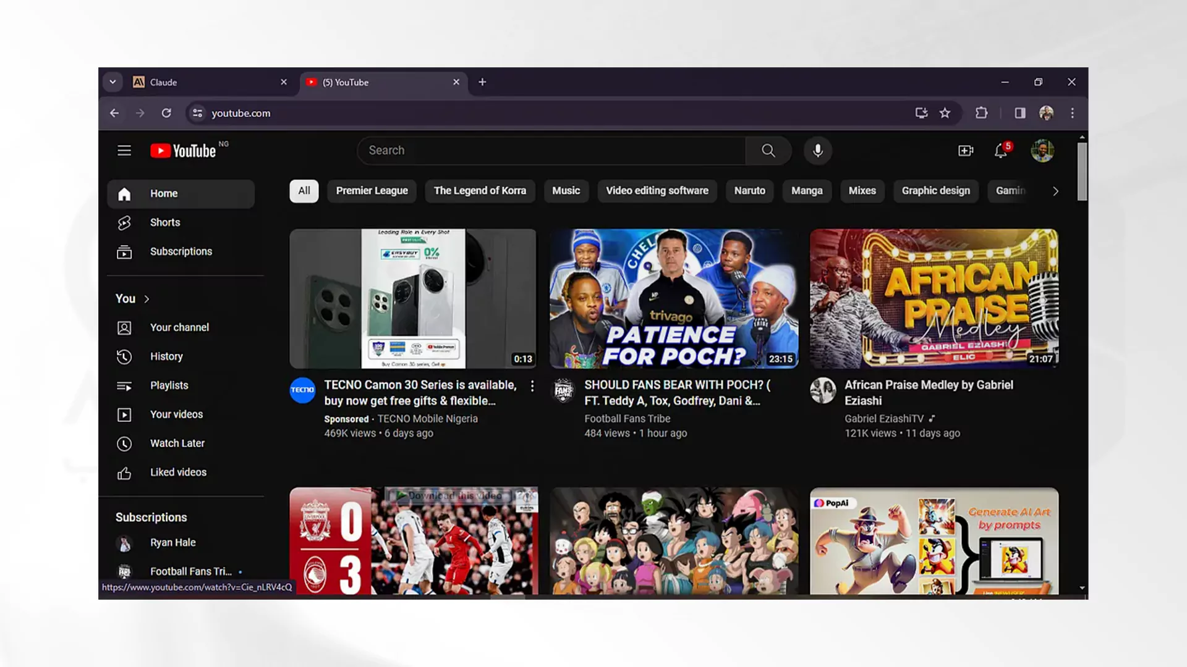The height and width of the screenshot is (667, 1187).
Task: Bookmark this page with star icon
Action: [945, 113]
